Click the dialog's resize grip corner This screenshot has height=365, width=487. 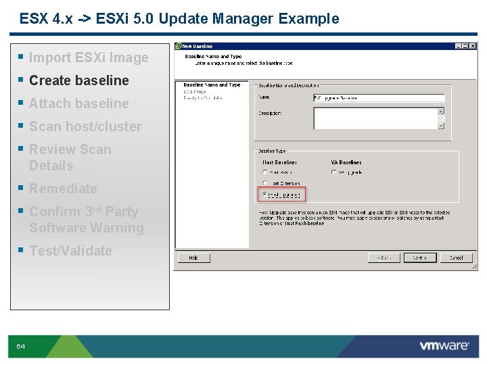[x=474, y=266]
